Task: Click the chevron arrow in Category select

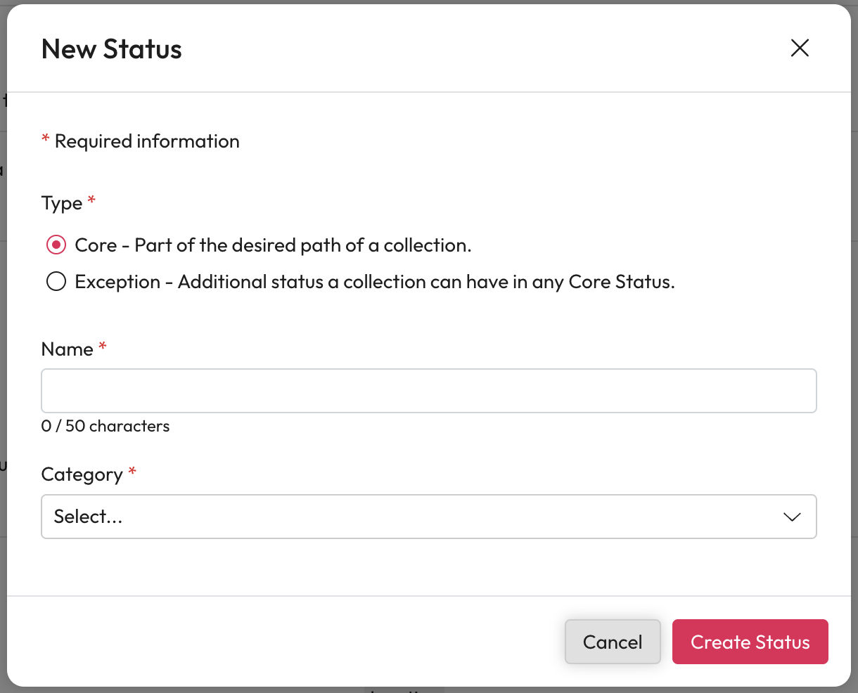Action: click(792, 517)
